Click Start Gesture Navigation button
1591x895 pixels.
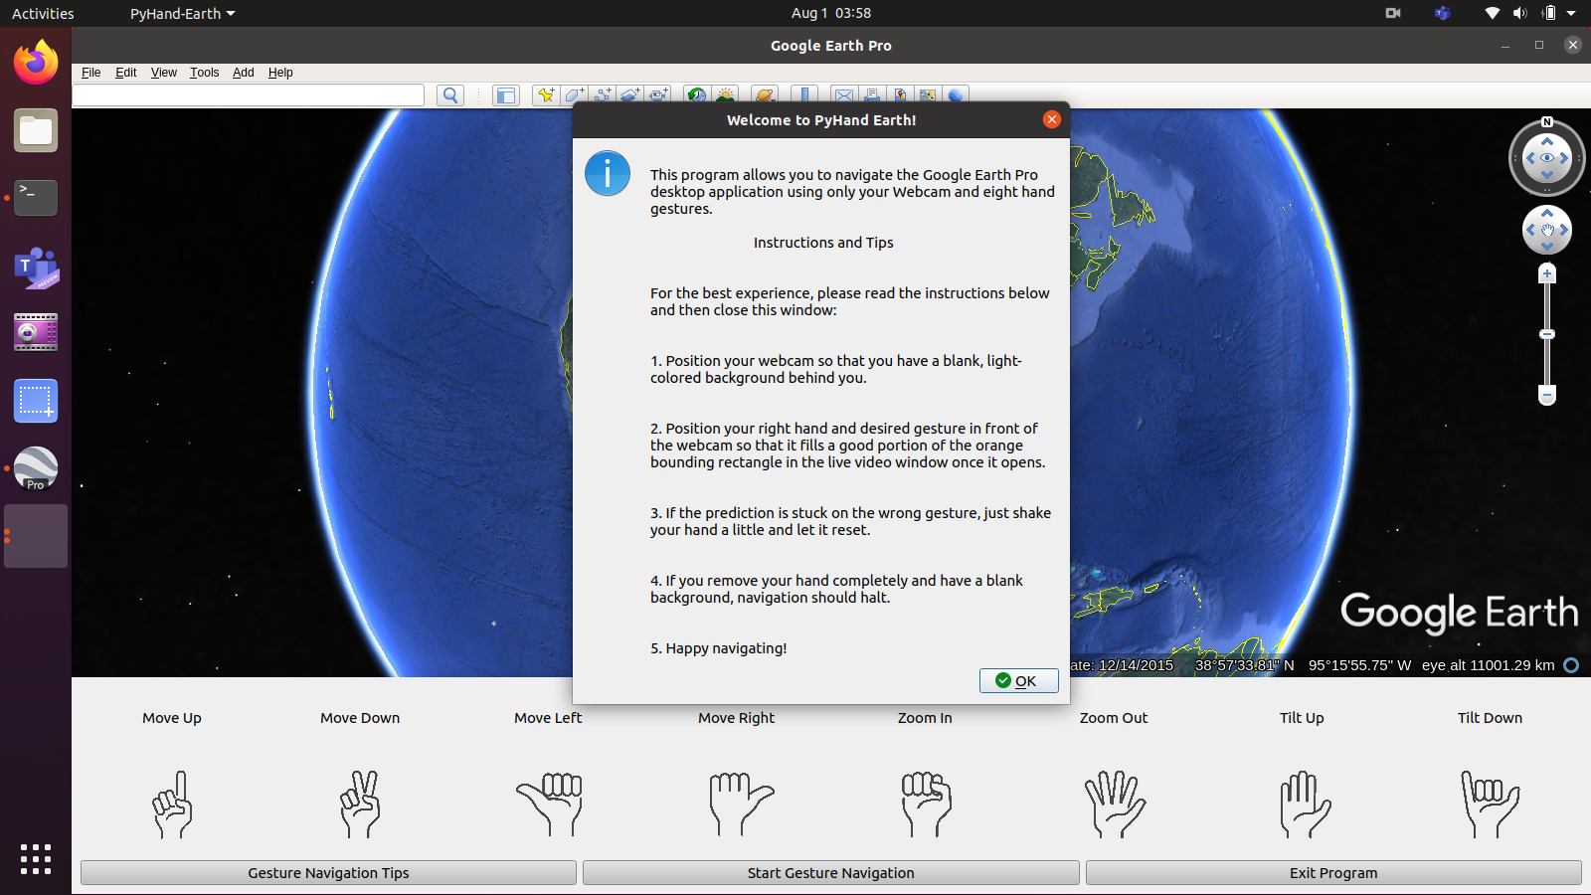click(x=831, y=873)
